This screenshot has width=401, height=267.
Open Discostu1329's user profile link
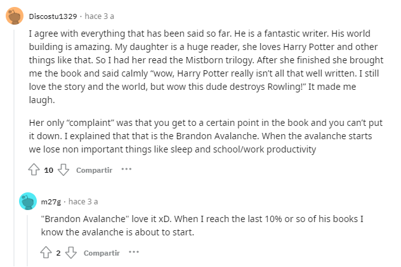click(x=53, y=15)
